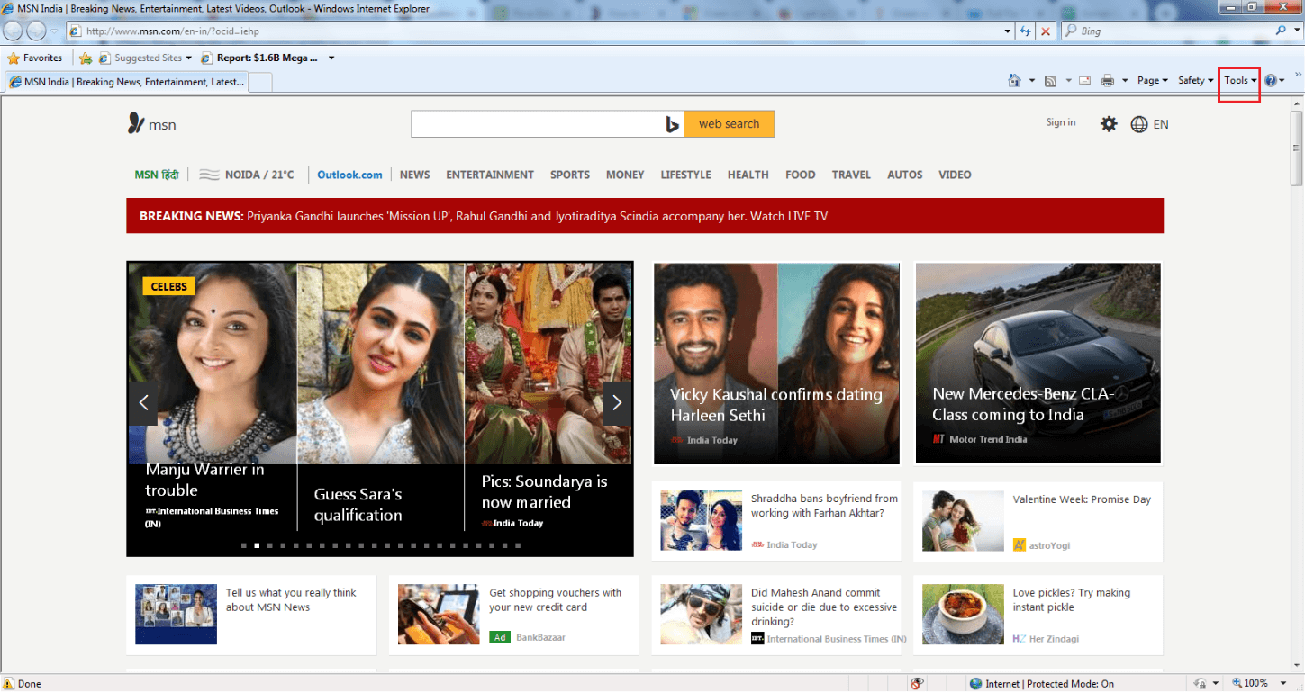Image resolution: width=1305 pixels, height=692 pixels.
Task: Expand the Print options dropdown arrow
Action: coord(1125,81)
